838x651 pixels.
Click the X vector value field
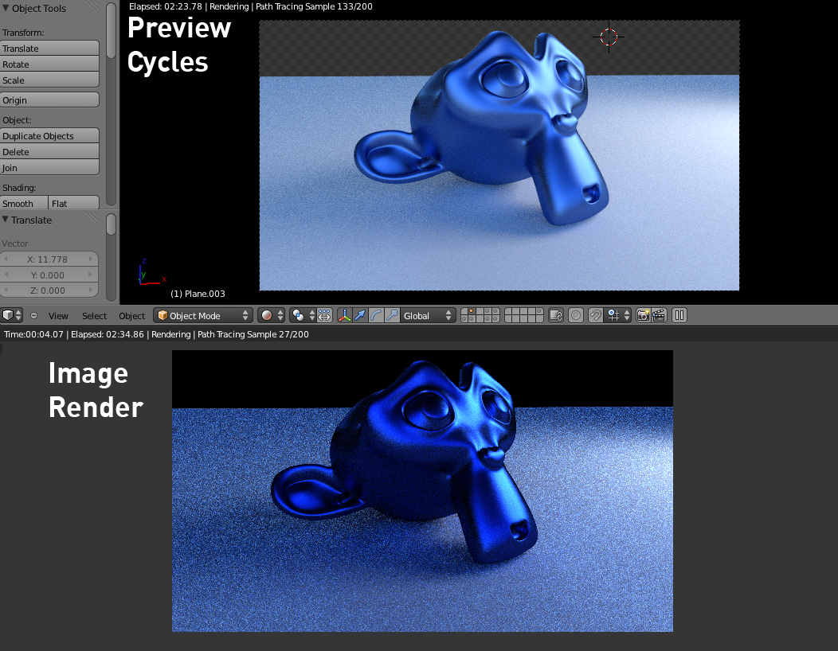tap(49, 259)
